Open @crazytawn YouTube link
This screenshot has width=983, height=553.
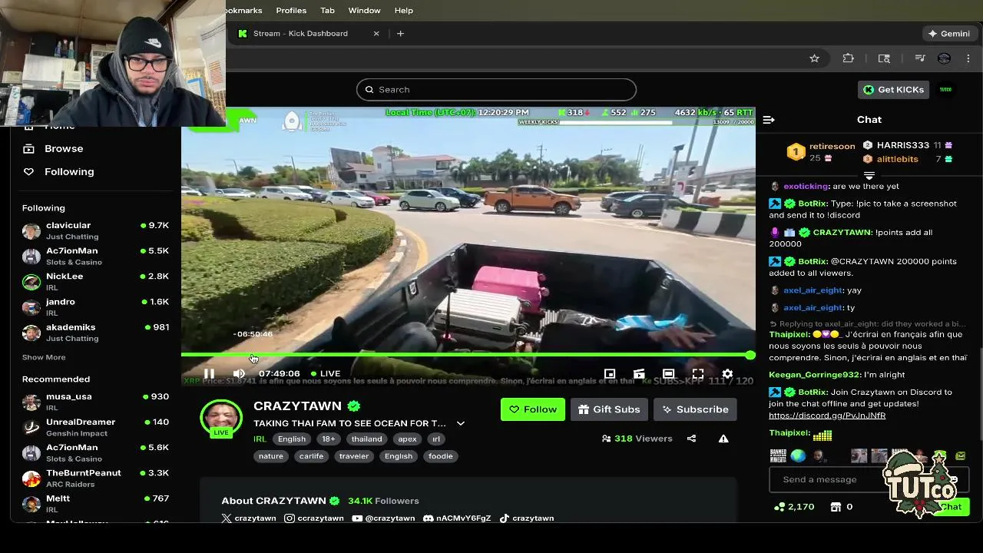pos(383,518)
